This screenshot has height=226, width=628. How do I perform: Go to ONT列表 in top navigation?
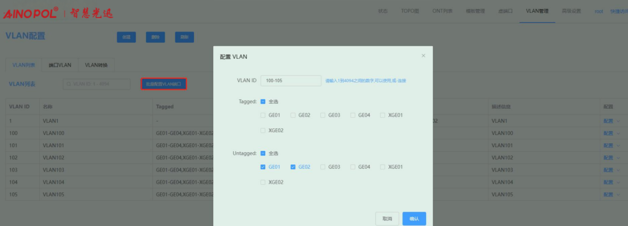pyautogui.click(x=442, y=11)
